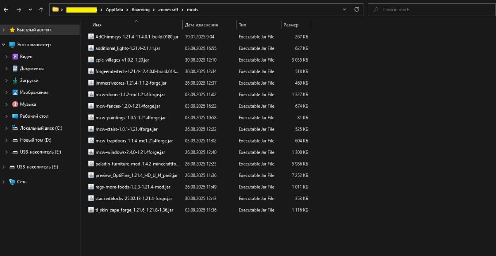Go up one folder level
The width and height of the screenshot is (496, 256).
(x=41, y=9)
